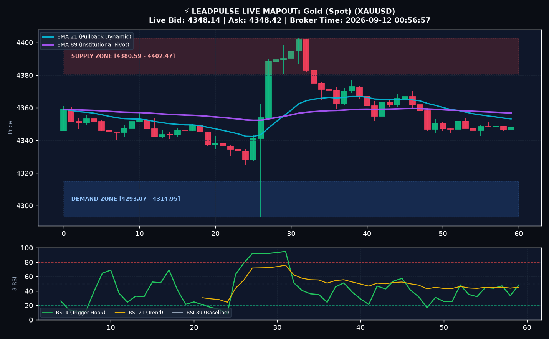Select RSI 89 (Baseline) legend entry
The image size is (549, 339).
coord(201,313)
